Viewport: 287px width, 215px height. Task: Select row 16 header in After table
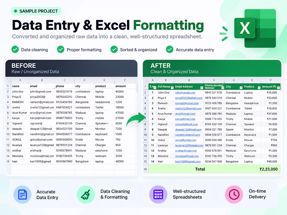tap(145, 169)
